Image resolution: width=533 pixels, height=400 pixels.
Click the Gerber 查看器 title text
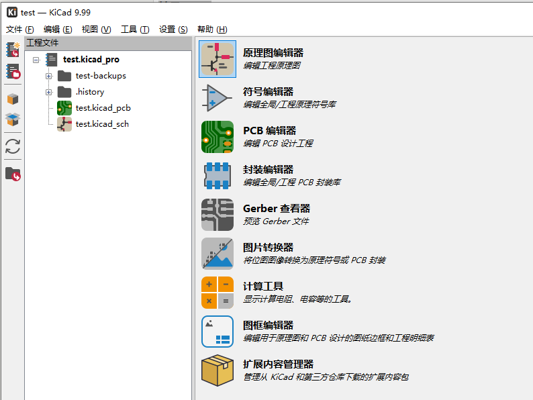point(277,208)
